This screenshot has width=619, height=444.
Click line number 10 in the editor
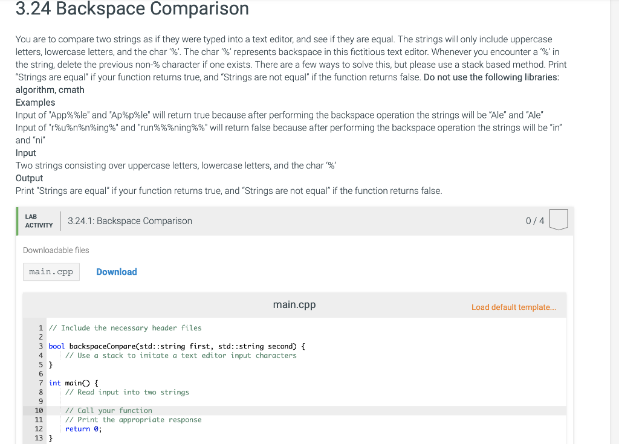point(39,410)
